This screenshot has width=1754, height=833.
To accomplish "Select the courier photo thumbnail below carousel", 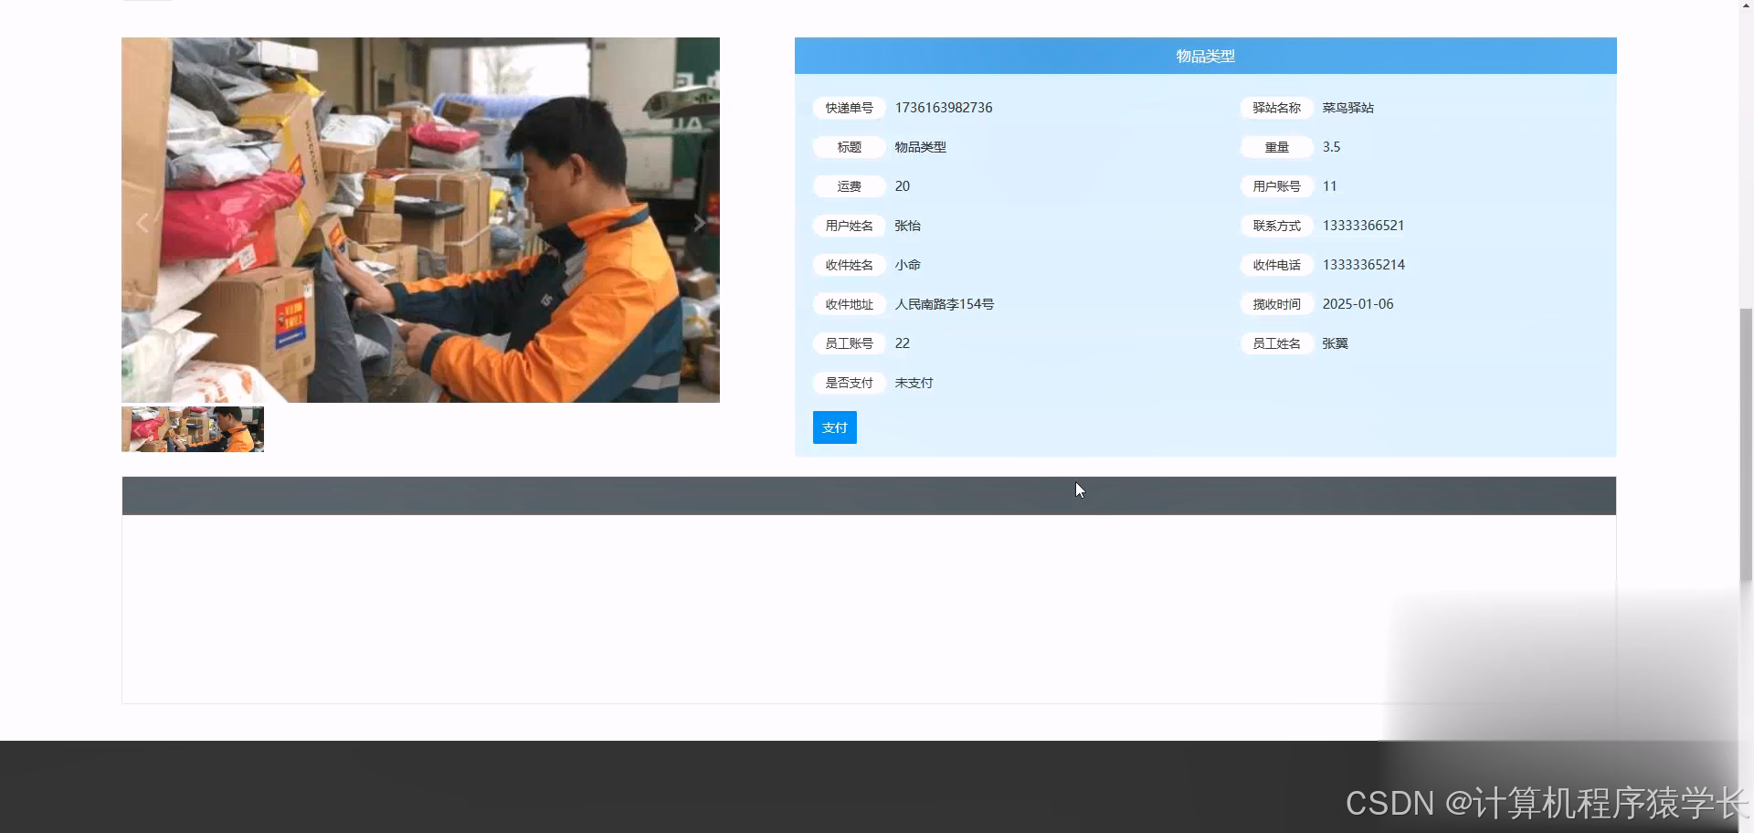I will (x=193, y=429).
